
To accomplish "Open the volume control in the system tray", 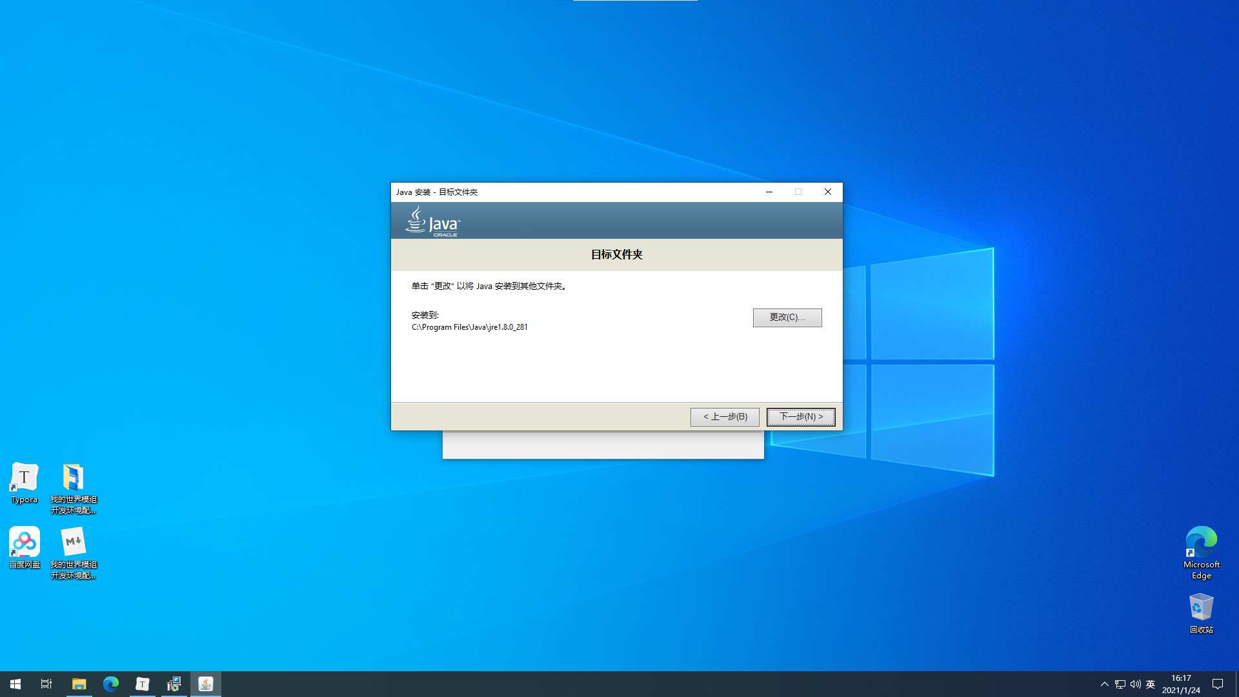I will (x=1135, y=684).
